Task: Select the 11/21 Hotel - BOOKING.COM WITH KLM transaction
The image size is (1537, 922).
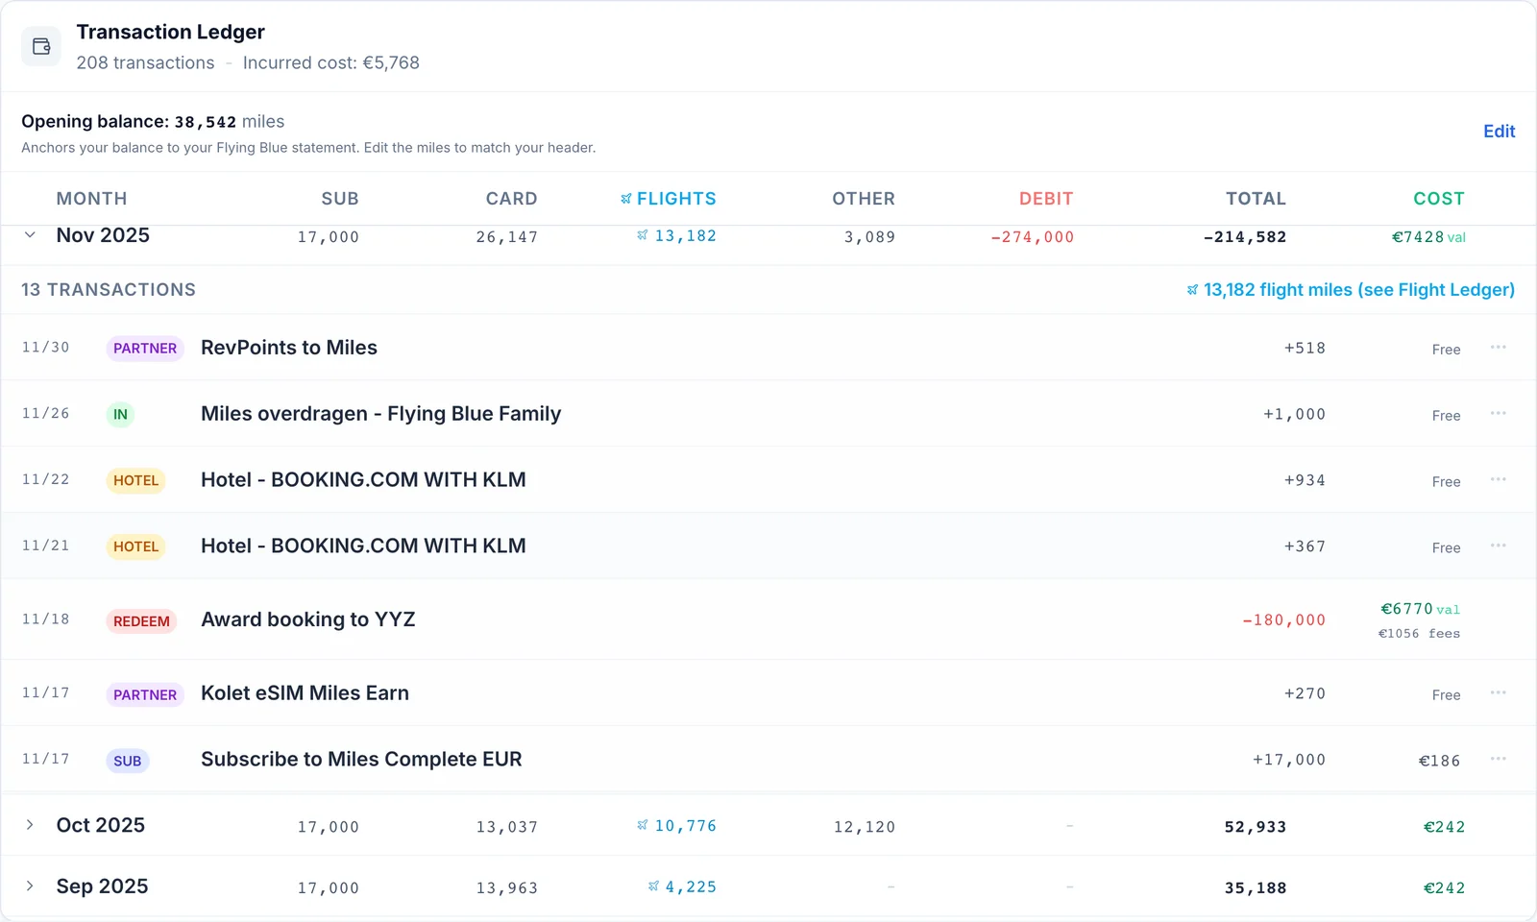Action: click(768, 546)
